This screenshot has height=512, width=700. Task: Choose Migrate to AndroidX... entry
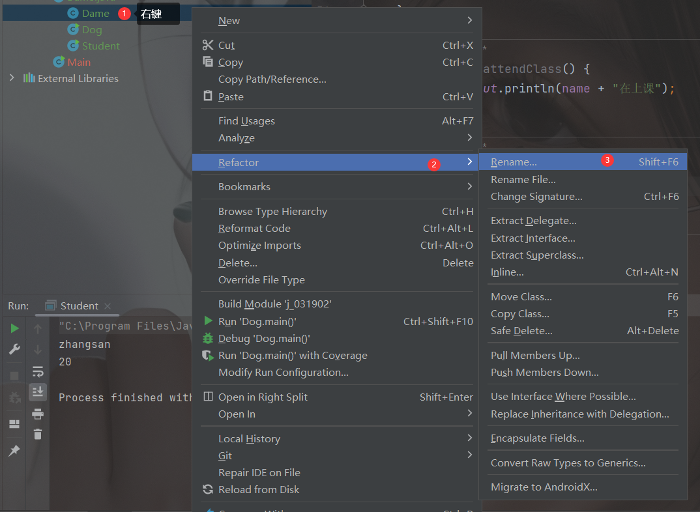tap(583, 487)
